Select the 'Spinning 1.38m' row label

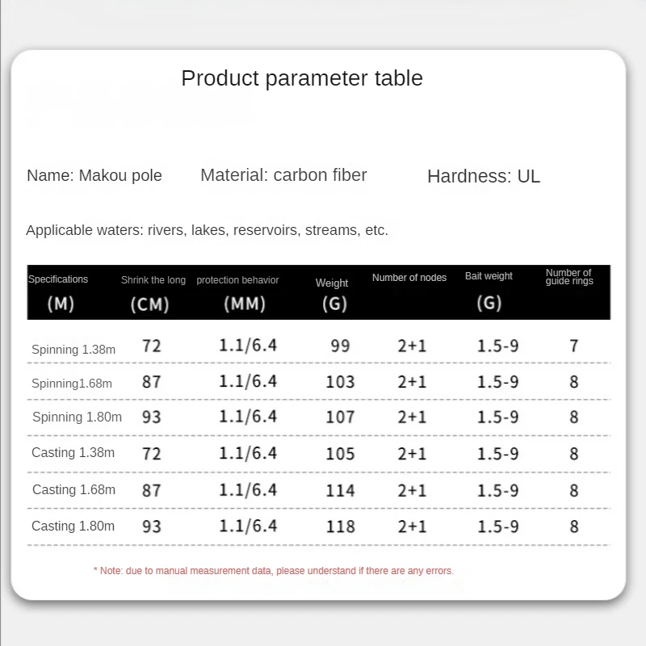click(73, 350)
